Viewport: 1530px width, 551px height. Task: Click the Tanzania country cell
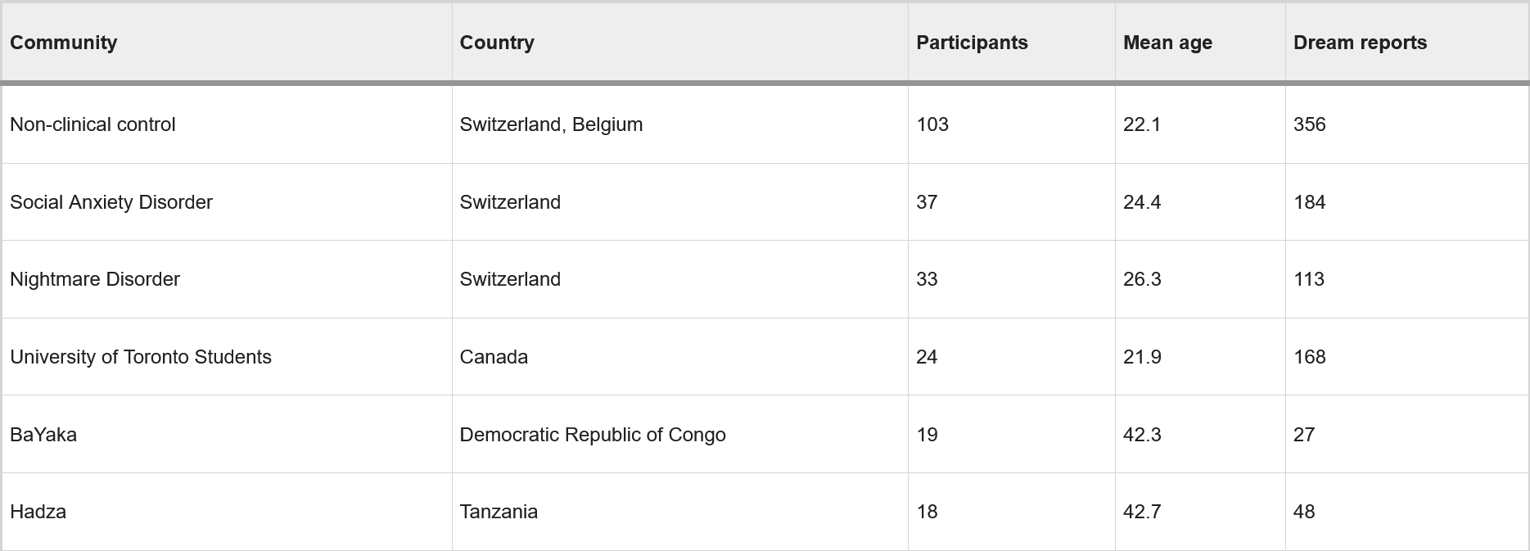tap(499, 512)
